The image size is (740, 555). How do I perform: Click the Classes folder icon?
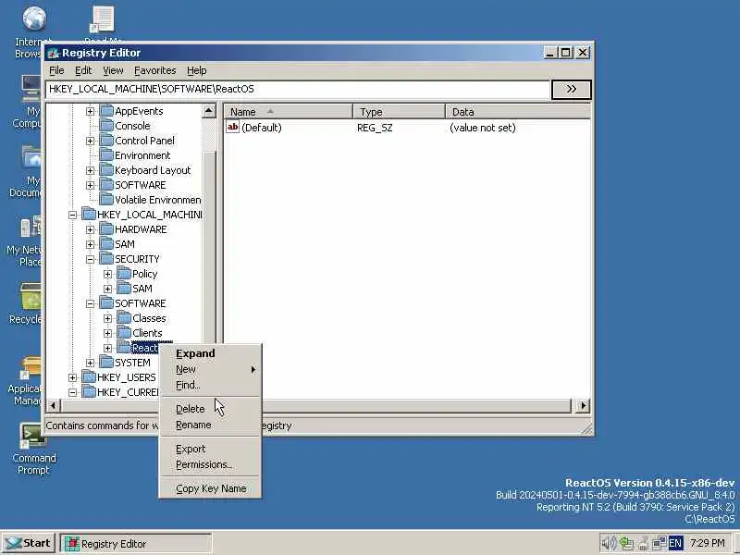click(x=124, y=318)
